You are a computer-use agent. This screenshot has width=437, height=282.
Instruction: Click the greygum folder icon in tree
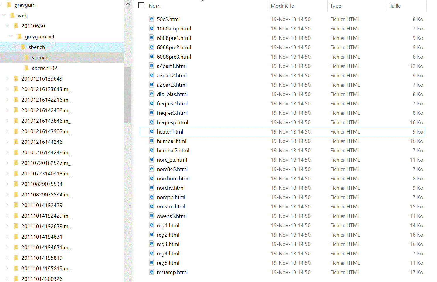(9, 5)
